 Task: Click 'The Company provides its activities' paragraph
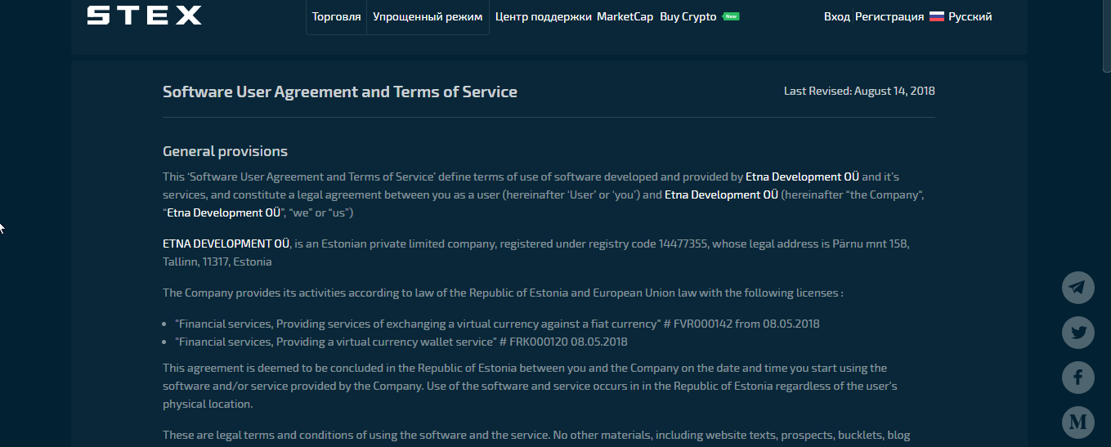(503, 293)
